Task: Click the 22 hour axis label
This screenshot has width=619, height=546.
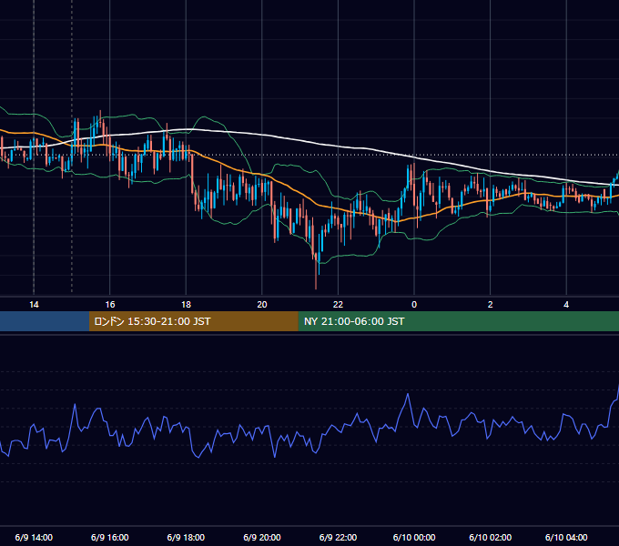Action: coord(338,305)
